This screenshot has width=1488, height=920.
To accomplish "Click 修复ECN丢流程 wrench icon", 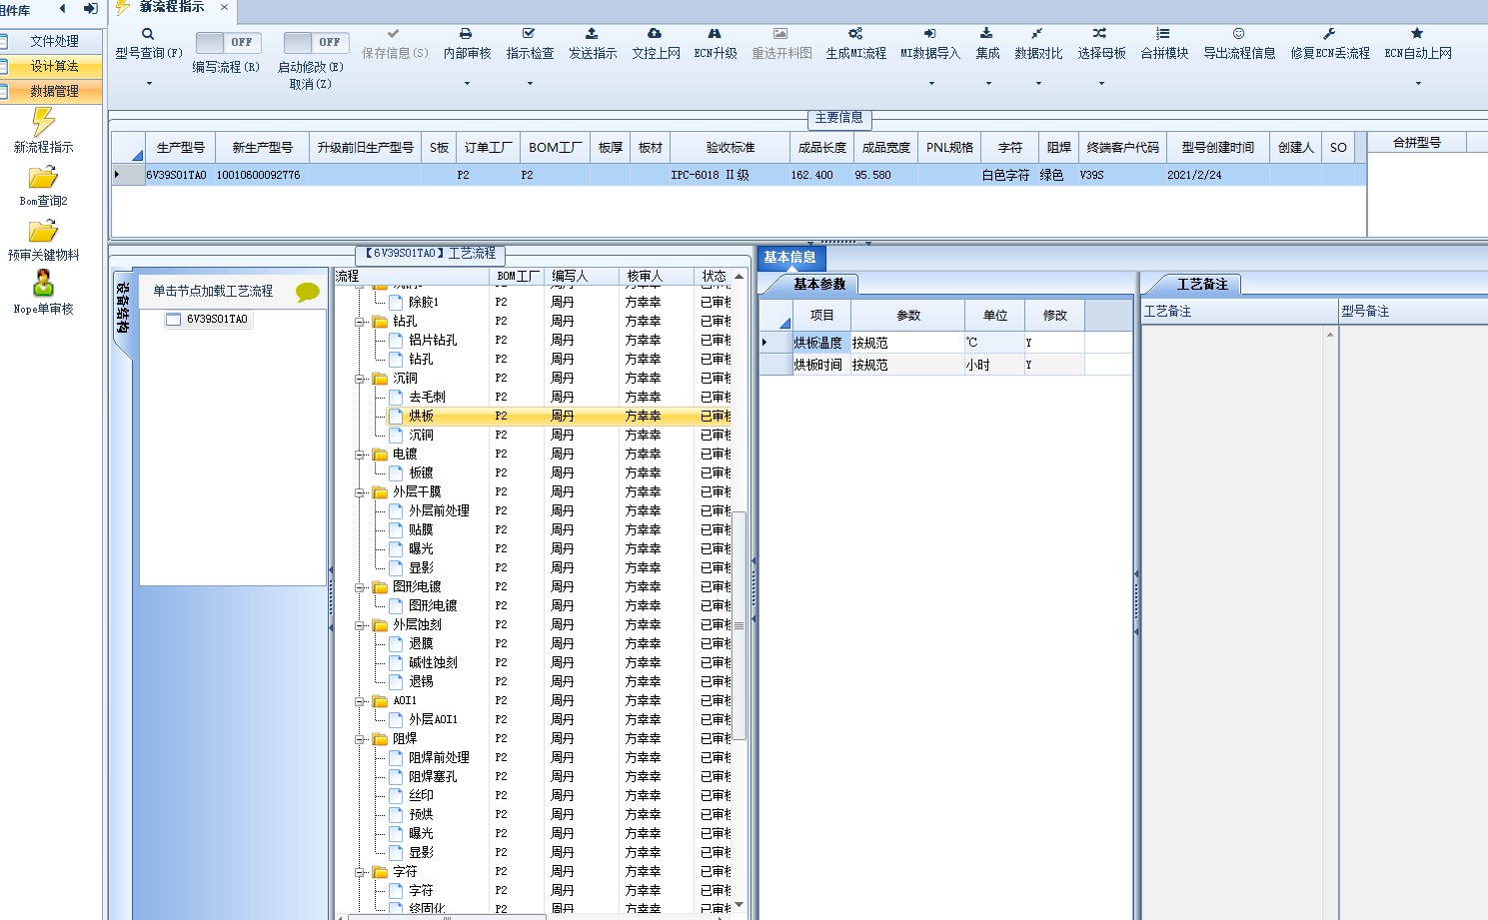I will pyautogui.click(x=1329, y=34).
